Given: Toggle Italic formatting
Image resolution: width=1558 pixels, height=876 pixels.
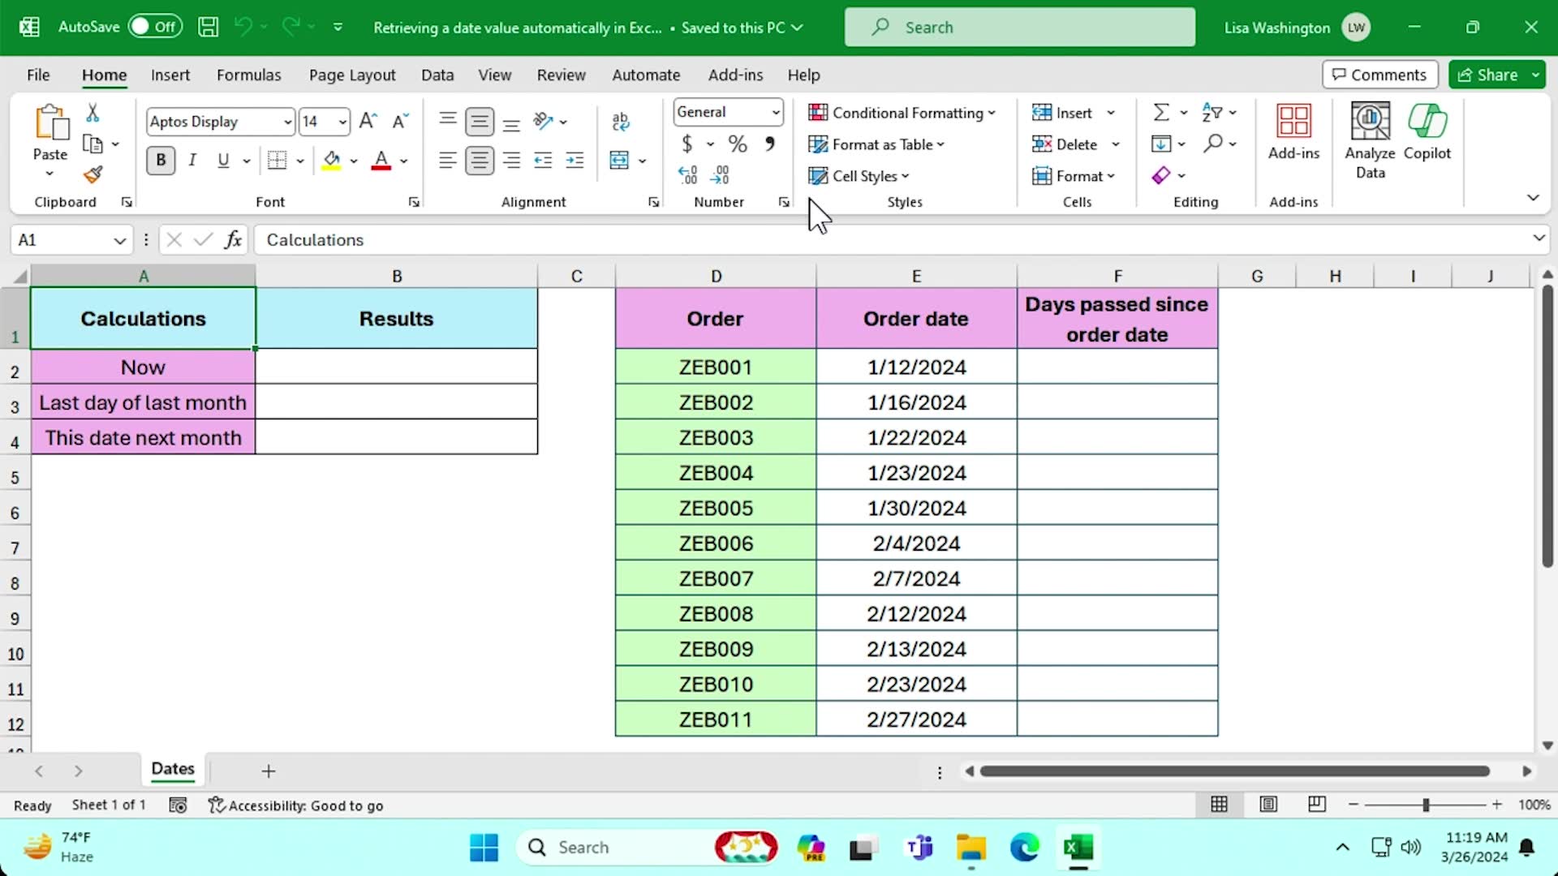Looking at the screenshot, I should [192, 161].
